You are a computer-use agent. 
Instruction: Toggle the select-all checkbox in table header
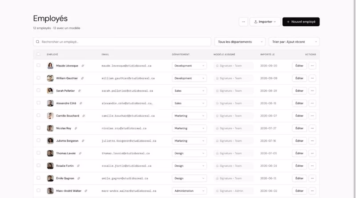coord(38,54)
